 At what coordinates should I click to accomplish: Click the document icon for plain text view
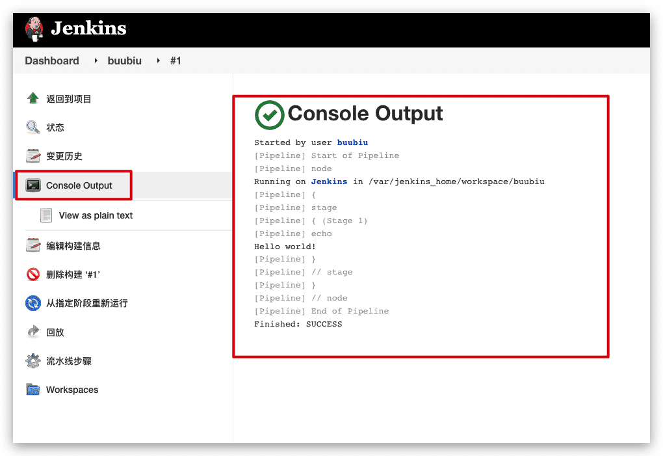[x=46, y=215]
